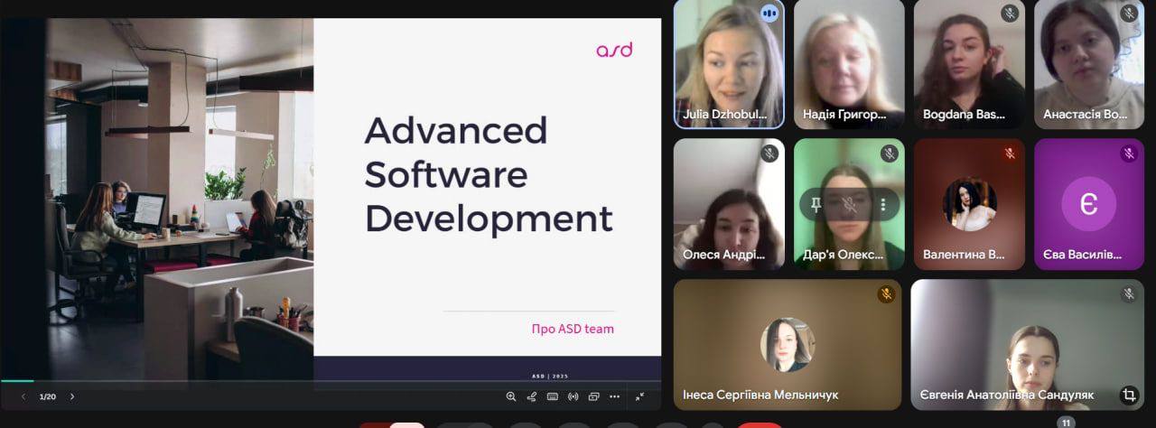Open the laser pointer broadcast icon
The height and width of the screenshot is (428, 1156).
(x=573, y=396)
